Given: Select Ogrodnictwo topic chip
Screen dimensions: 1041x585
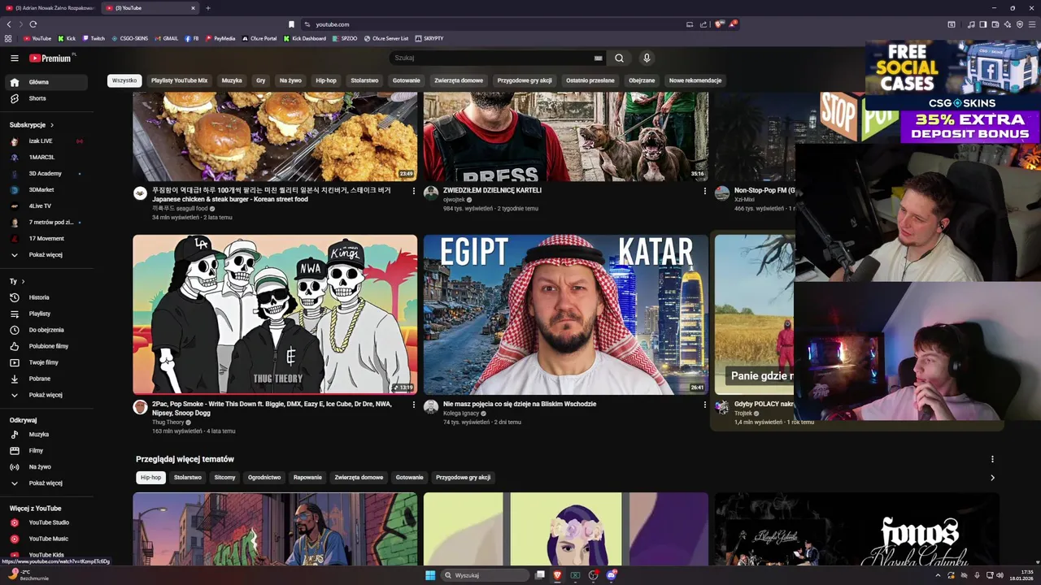Looking at the screenshot, I should coord(264,478).
